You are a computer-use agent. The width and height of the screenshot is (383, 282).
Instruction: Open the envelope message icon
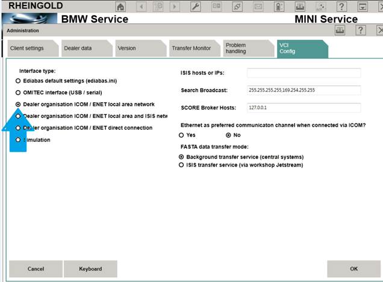pos(258,7)
